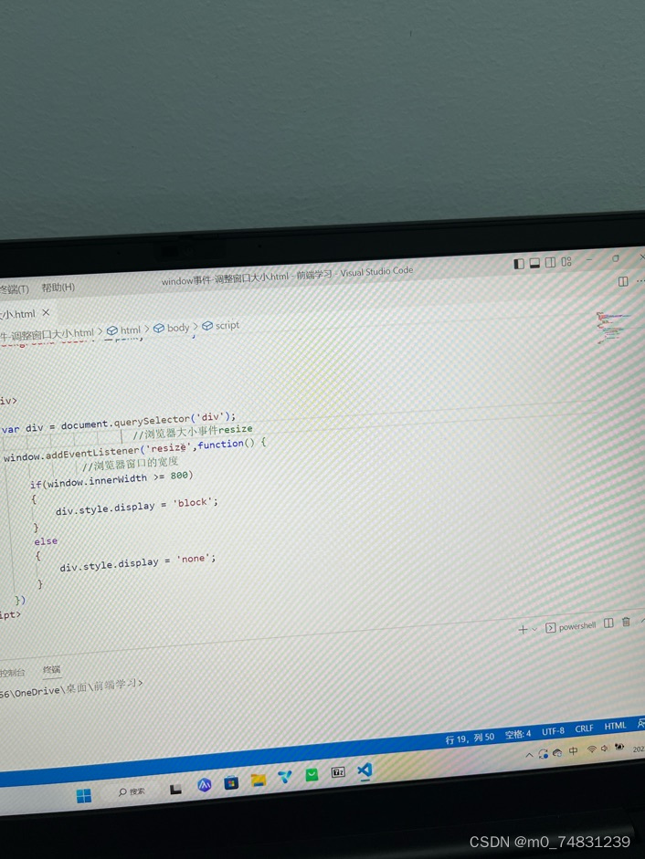Toggle the bottom panel layout icon

[x=534, y=263]
